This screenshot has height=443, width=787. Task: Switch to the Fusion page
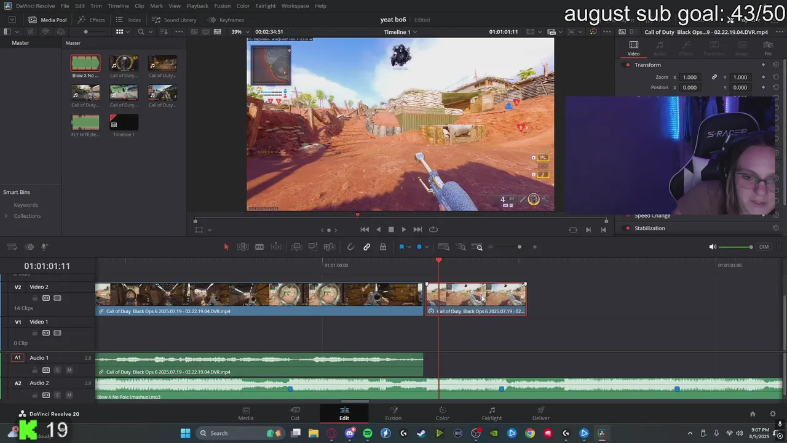[x=393, y=413]
